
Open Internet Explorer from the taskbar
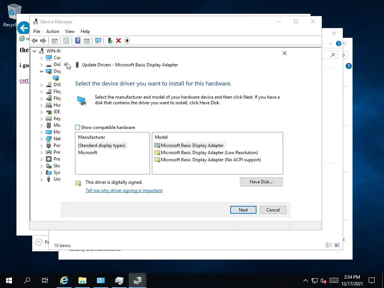[x=64, y=280]
